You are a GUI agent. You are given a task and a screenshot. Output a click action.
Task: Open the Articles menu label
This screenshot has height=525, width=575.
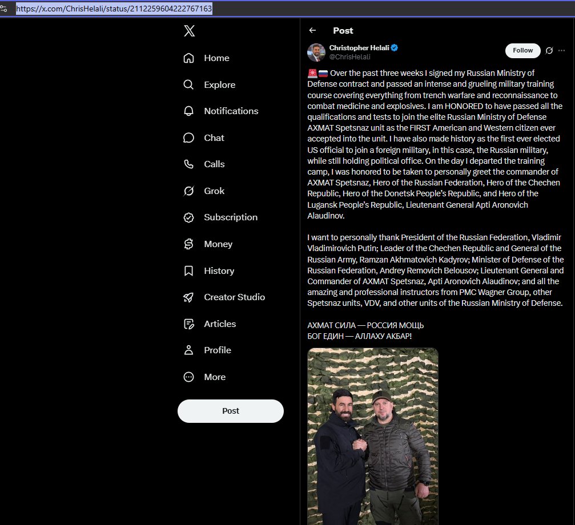click(220, 324)
